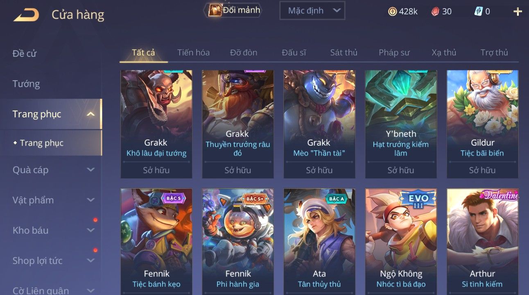Click the gold coin currency icon
This screenshot has width=529, height=295.
pos(392,11)
